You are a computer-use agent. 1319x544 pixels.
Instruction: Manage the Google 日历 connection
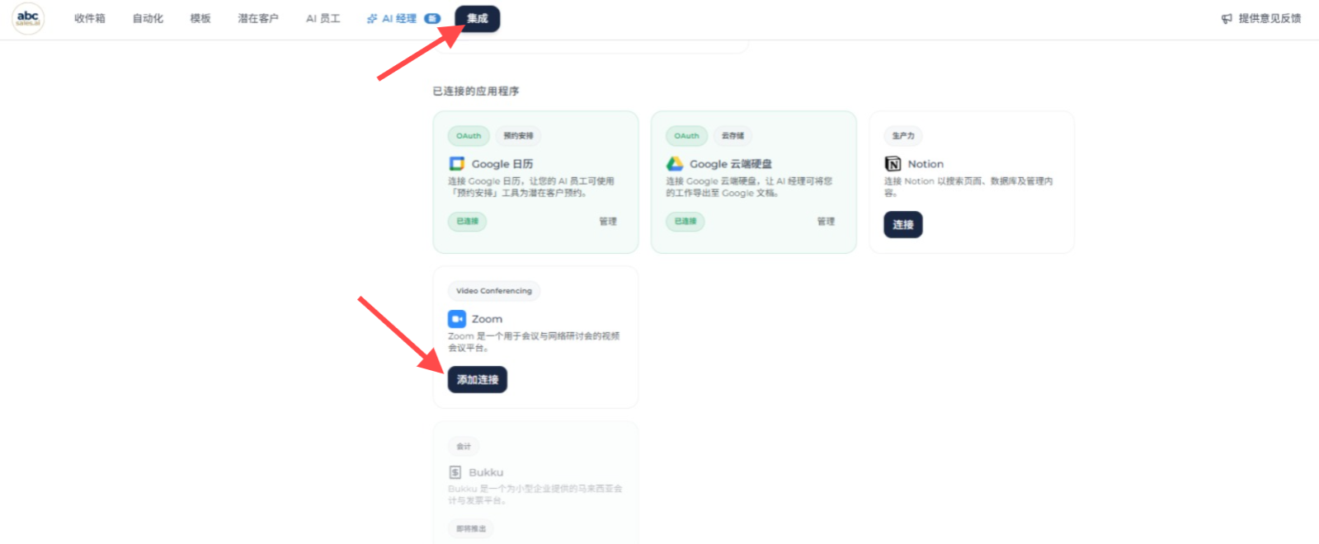point(608,221)
